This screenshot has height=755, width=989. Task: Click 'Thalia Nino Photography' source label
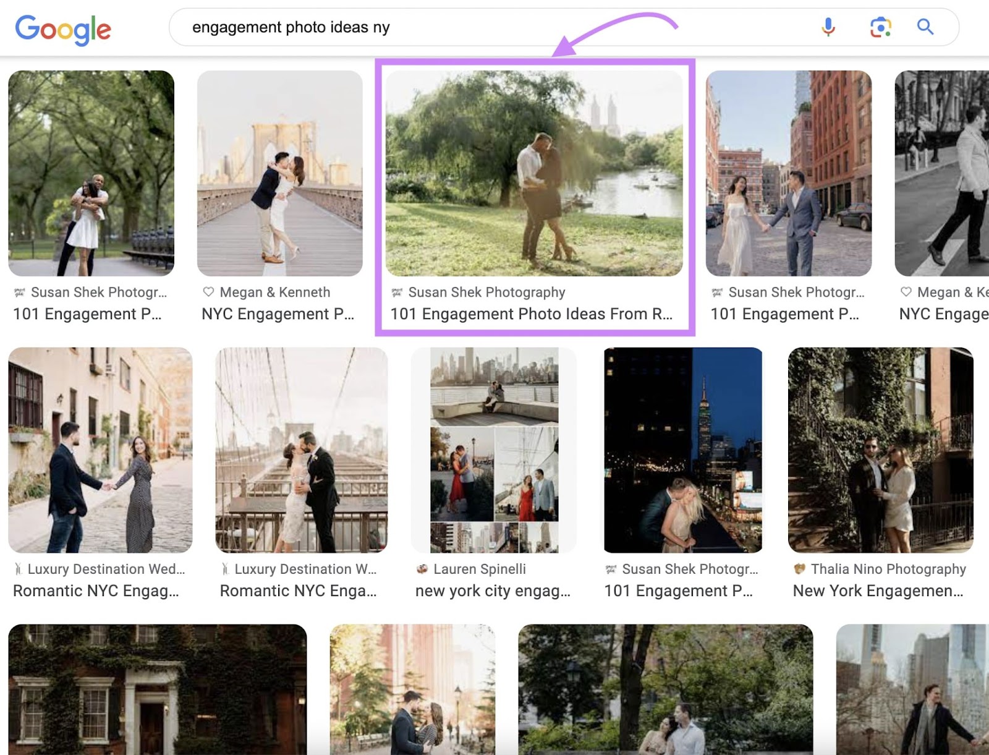(x=888, y=569)
